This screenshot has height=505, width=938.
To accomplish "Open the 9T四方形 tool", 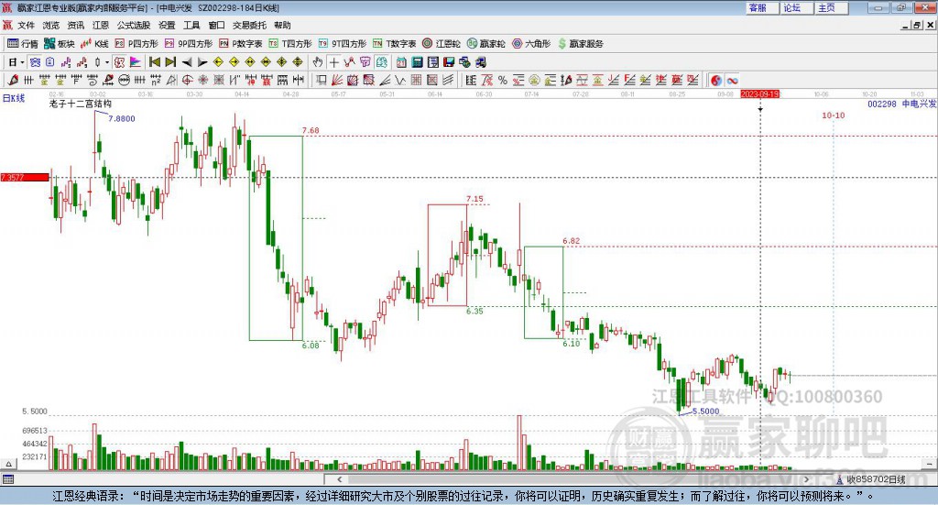I will 343,44.
